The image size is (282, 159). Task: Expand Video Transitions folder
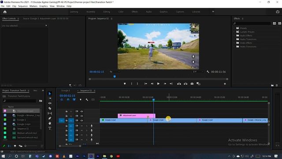tap(234, 46)
